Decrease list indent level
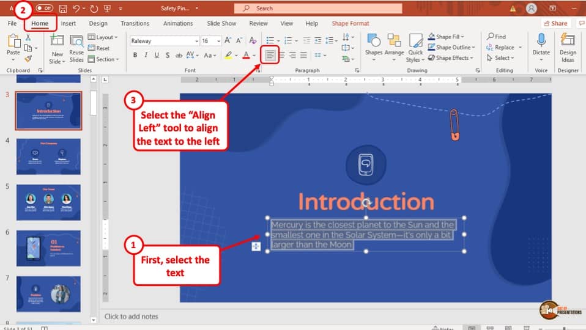Viewport: 586px width, 330px height. [306, 40]
